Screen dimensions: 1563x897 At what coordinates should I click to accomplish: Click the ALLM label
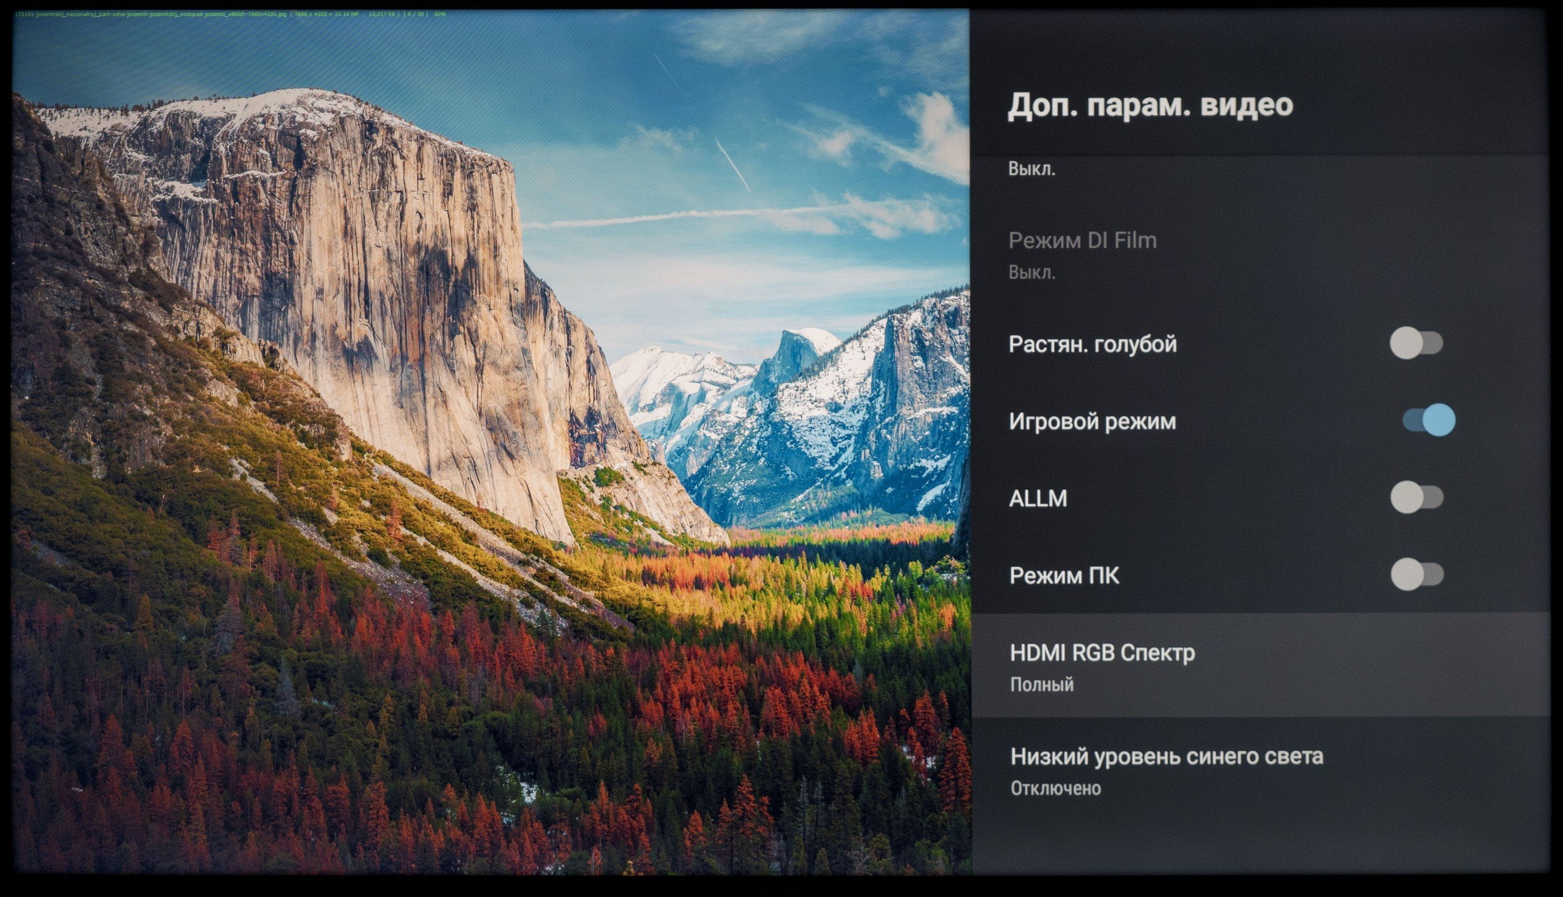(x=1038, y=498)
